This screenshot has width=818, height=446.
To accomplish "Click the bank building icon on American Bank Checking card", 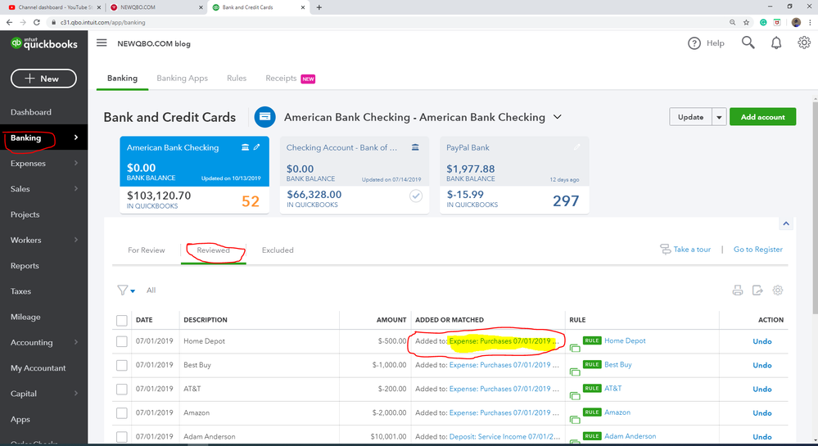I will click(x=245, y=147).
